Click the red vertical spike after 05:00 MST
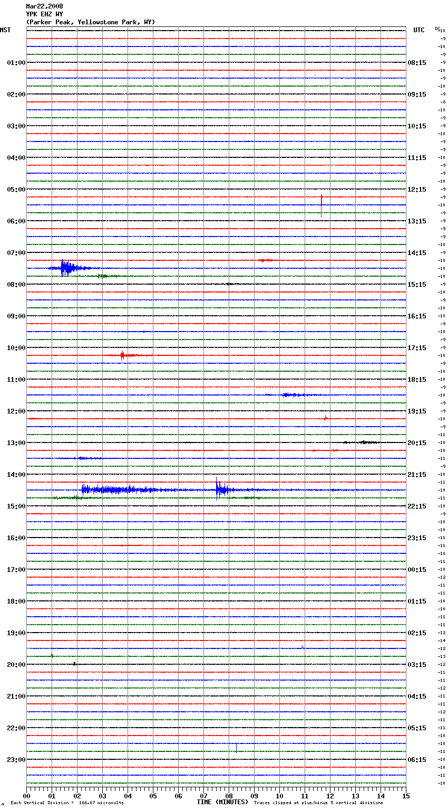The image size is (448, 810). click(x=322, y=205)
